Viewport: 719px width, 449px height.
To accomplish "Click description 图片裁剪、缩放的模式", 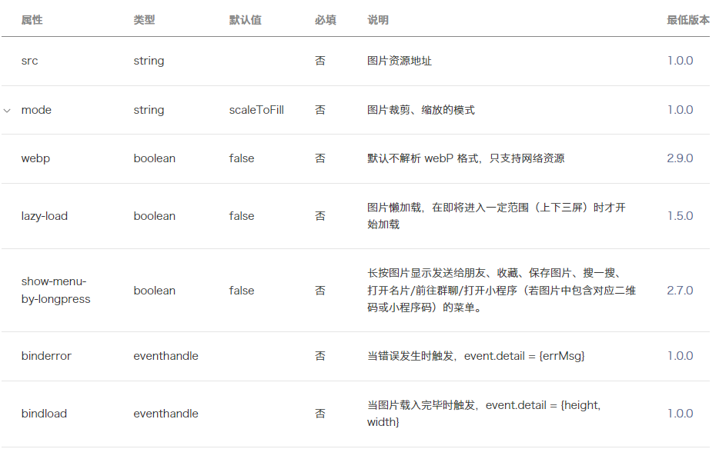I will pyautogui.click(x=421, y=110).
